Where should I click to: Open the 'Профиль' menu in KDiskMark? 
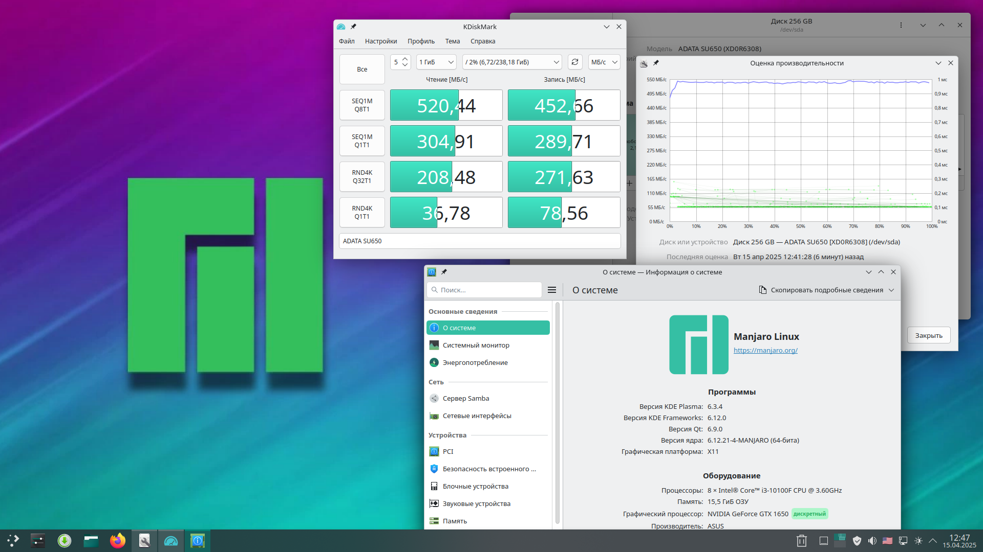(x=421, y=41)
